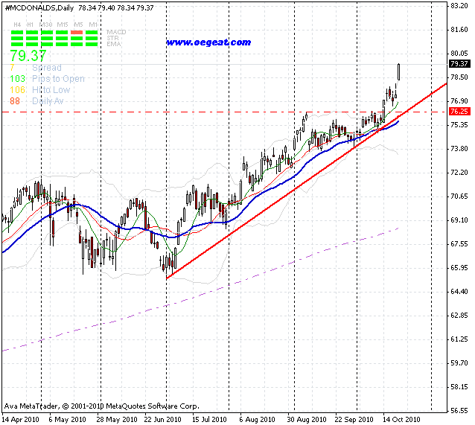
Task: Click the Hi to Low label
Action: point(51,90)
